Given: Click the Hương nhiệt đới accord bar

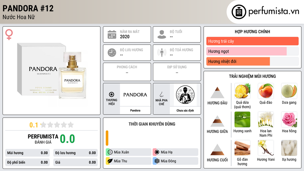Looking at the screenshot, I should tap(252, 61).
